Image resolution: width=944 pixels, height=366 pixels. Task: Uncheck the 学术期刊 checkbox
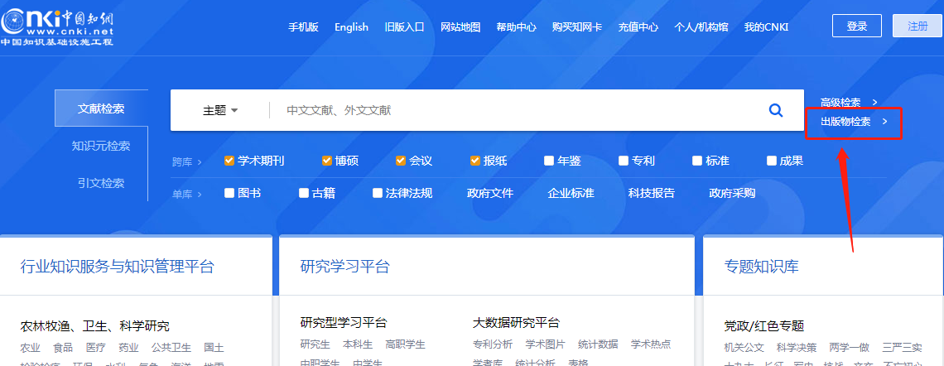(x=229, y=161)
